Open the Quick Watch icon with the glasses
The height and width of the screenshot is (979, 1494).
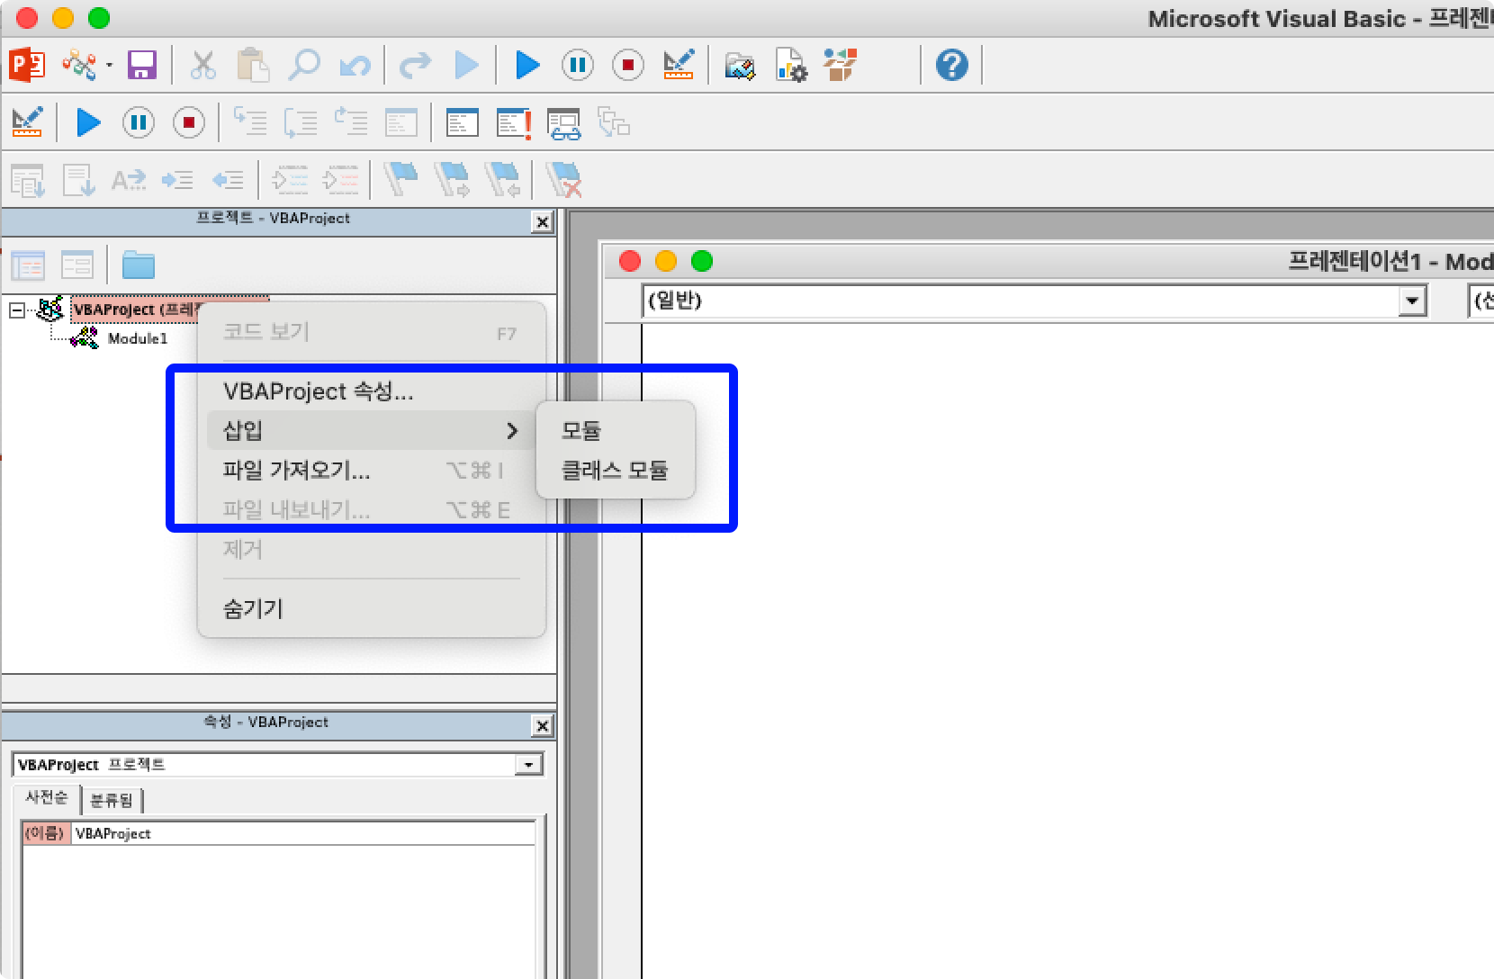coord(564,123)
